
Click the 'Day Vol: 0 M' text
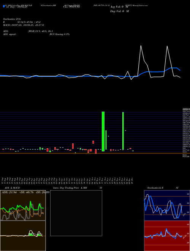click(x=119, y=11)
